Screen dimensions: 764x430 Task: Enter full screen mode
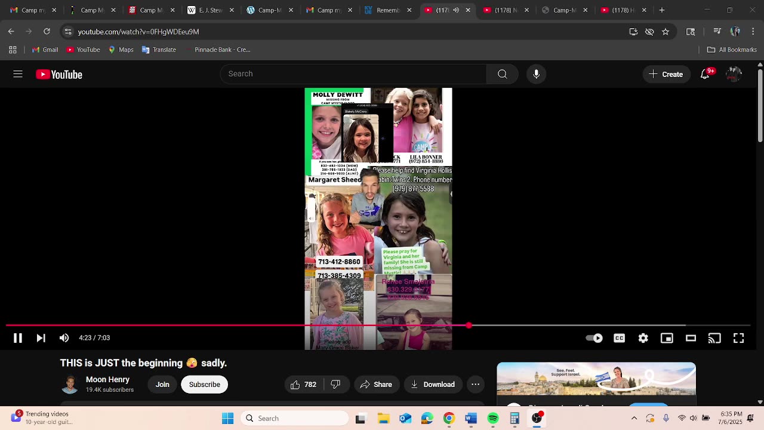point(738,338)
